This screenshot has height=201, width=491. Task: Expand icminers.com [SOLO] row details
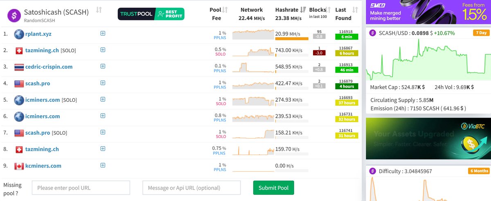[103, 99]
